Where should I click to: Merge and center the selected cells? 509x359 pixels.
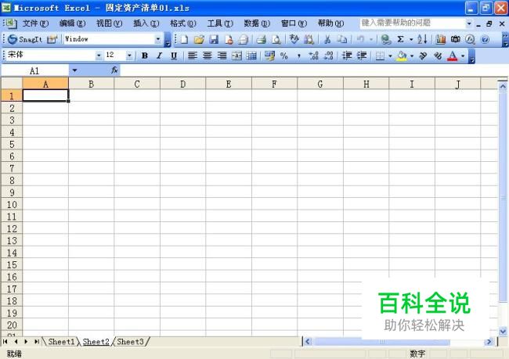(236, 56)
